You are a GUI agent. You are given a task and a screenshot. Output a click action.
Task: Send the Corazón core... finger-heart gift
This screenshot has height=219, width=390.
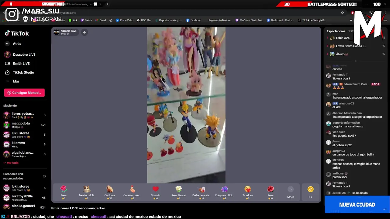(132, 193)
